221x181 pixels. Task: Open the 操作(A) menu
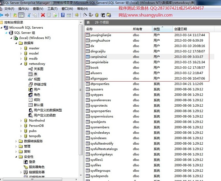tap(23, 9)
